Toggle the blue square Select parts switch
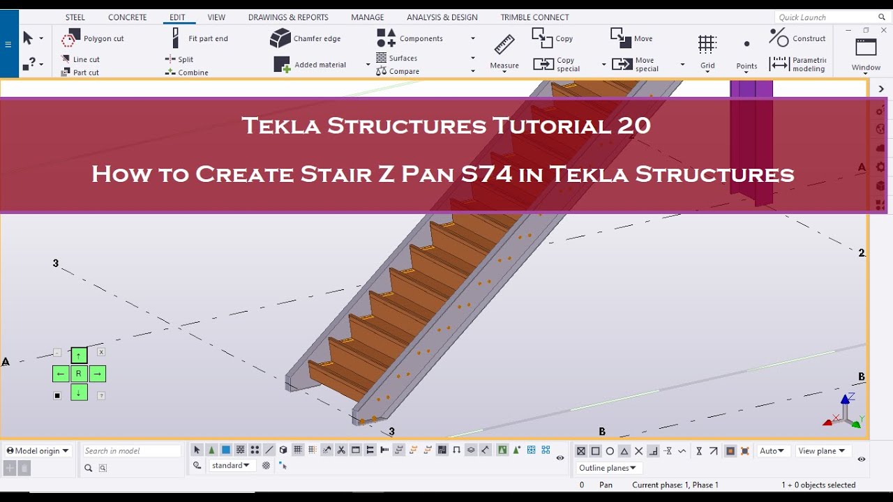 tap(226, 450)
